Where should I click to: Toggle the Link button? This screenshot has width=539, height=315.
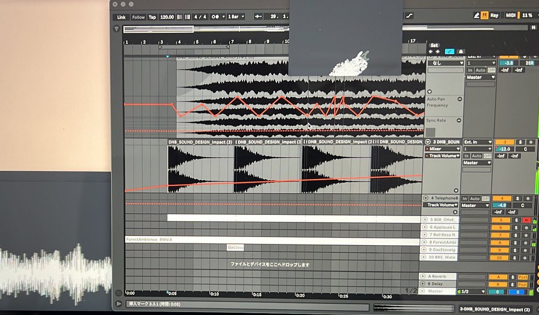[121, 17]
